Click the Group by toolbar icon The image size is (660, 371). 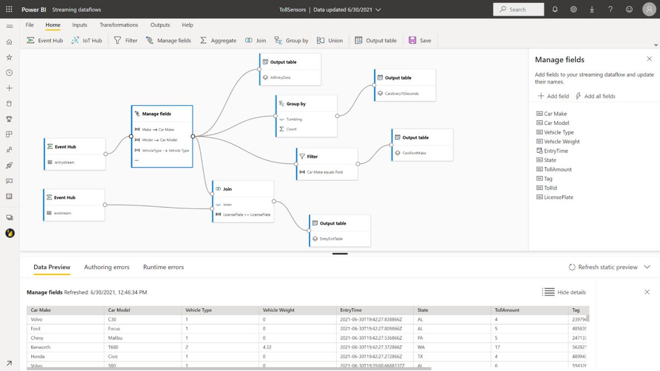click(x=291, y=40)
